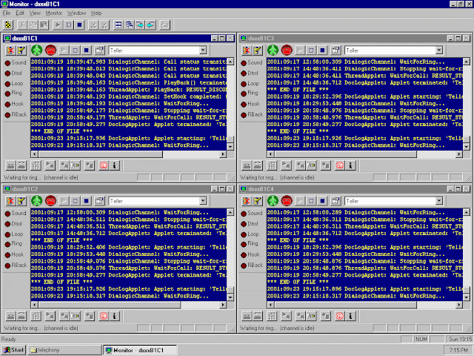Switch to the telephony taskbar button
Screen dimensions: 474x356
point(65,350)
